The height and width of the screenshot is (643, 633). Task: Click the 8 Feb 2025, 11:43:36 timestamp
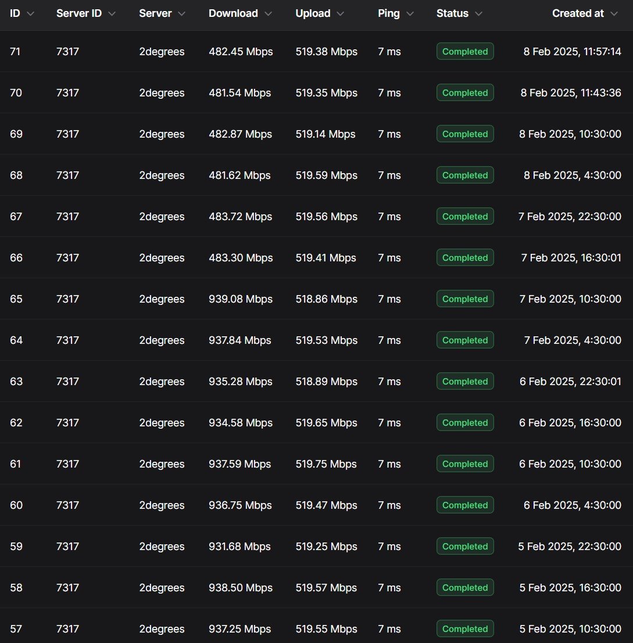click(571, 93)
